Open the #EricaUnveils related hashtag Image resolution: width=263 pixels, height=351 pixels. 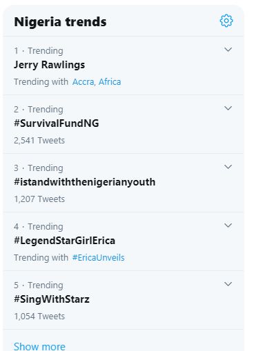98,258
